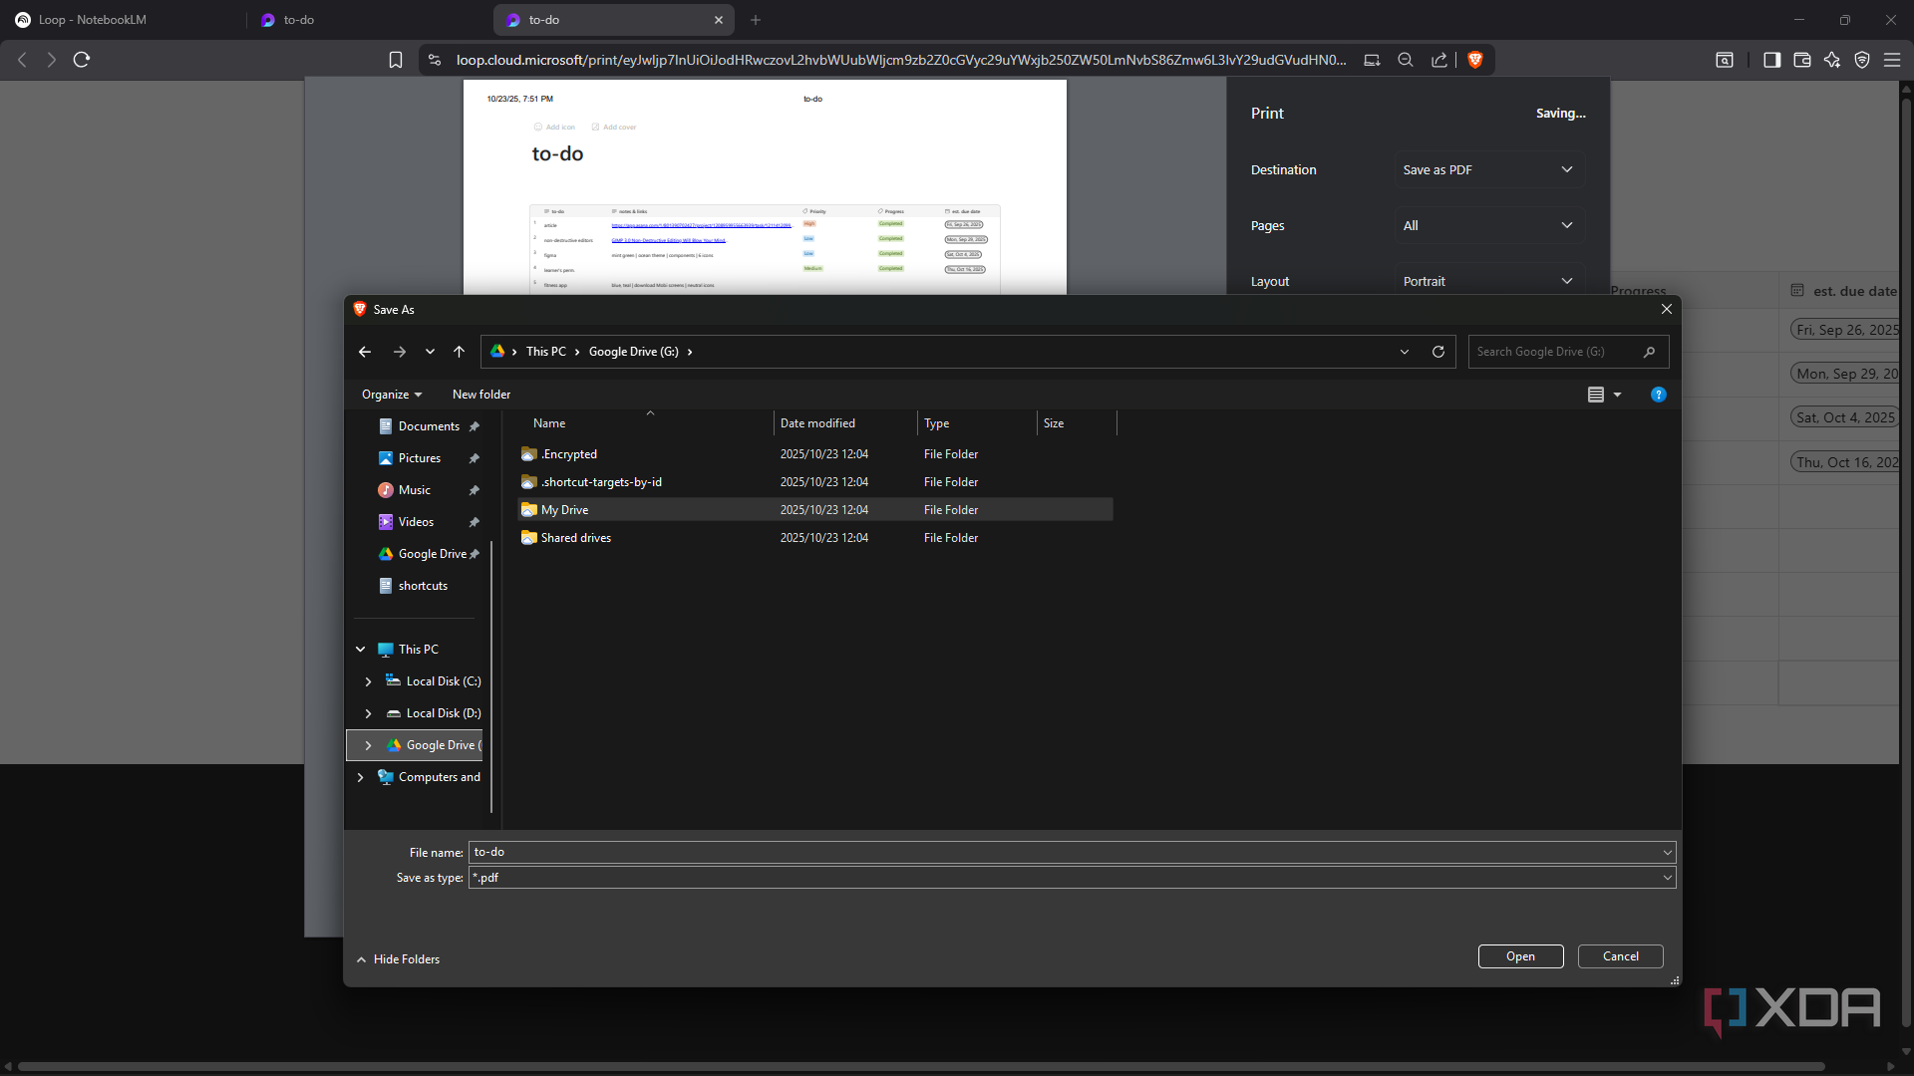This screenshot has height=1076, width=1914.
Task: Click This PC in address breadcrumb
Action: (x=546, y=352)
